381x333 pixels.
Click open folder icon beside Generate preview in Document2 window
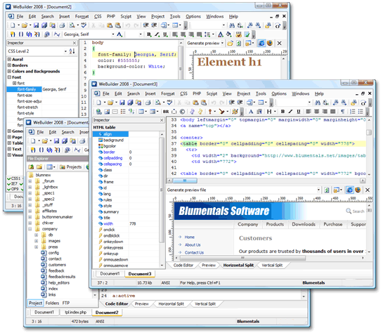[230, 44]
